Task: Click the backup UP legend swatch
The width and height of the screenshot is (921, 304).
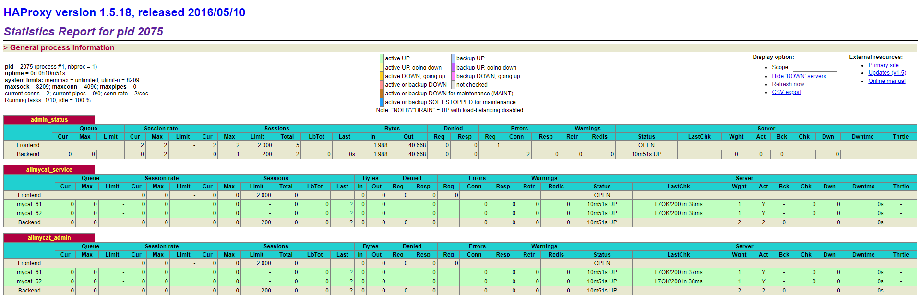Action: 453,58
